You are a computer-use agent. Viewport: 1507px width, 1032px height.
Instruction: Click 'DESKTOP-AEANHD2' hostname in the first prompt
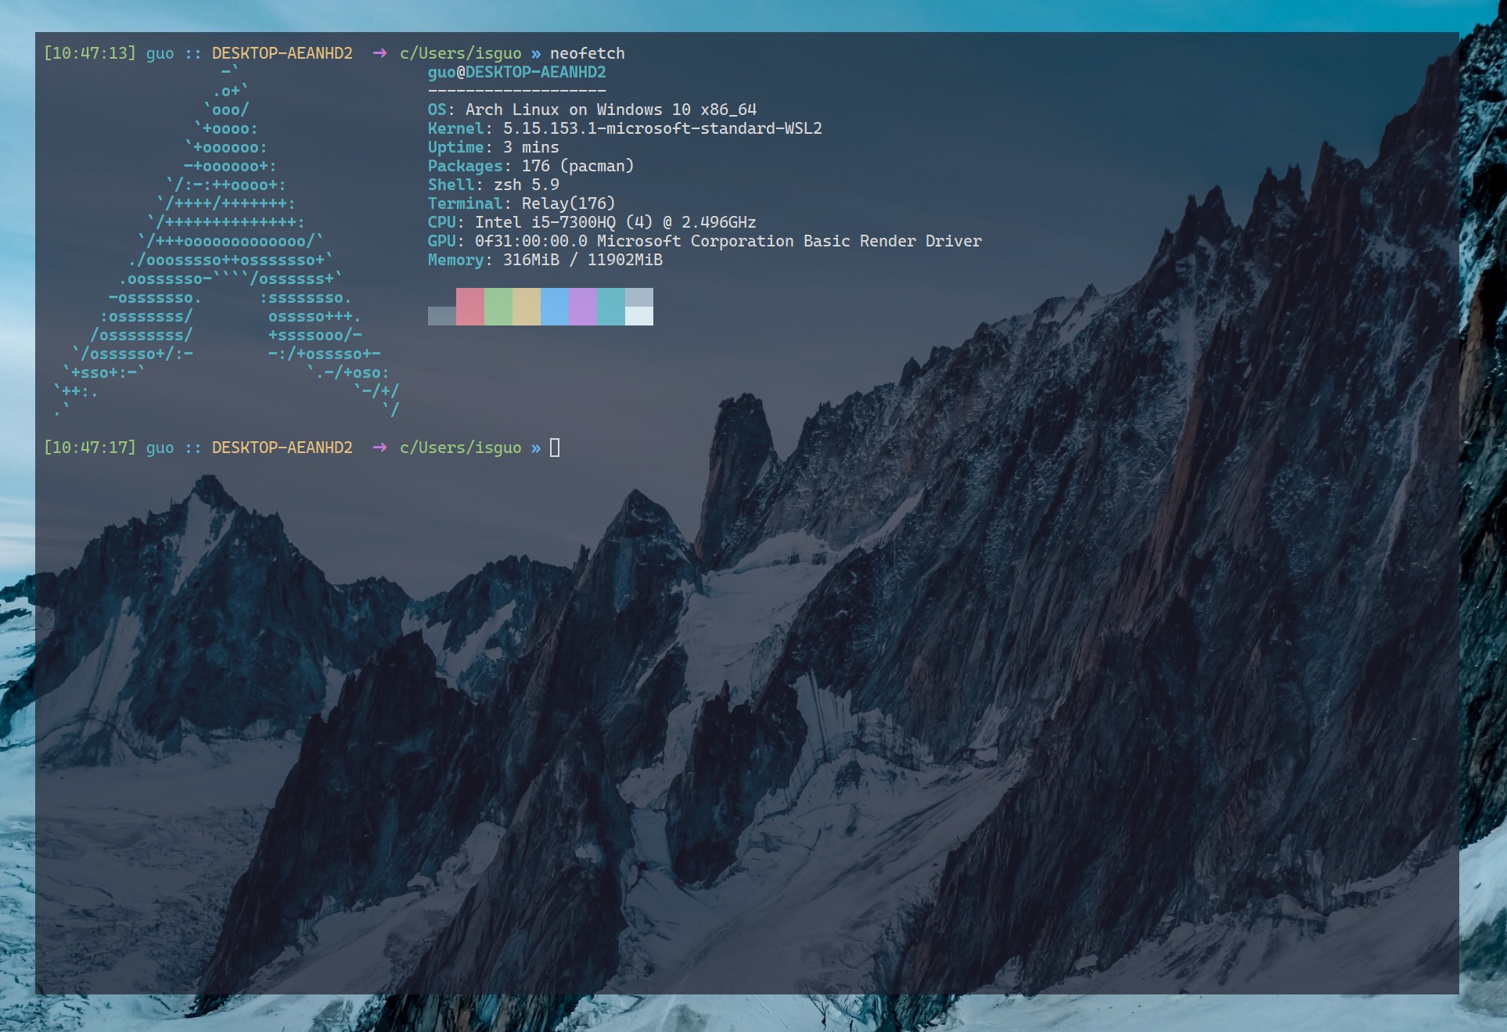tap(282, 53)
